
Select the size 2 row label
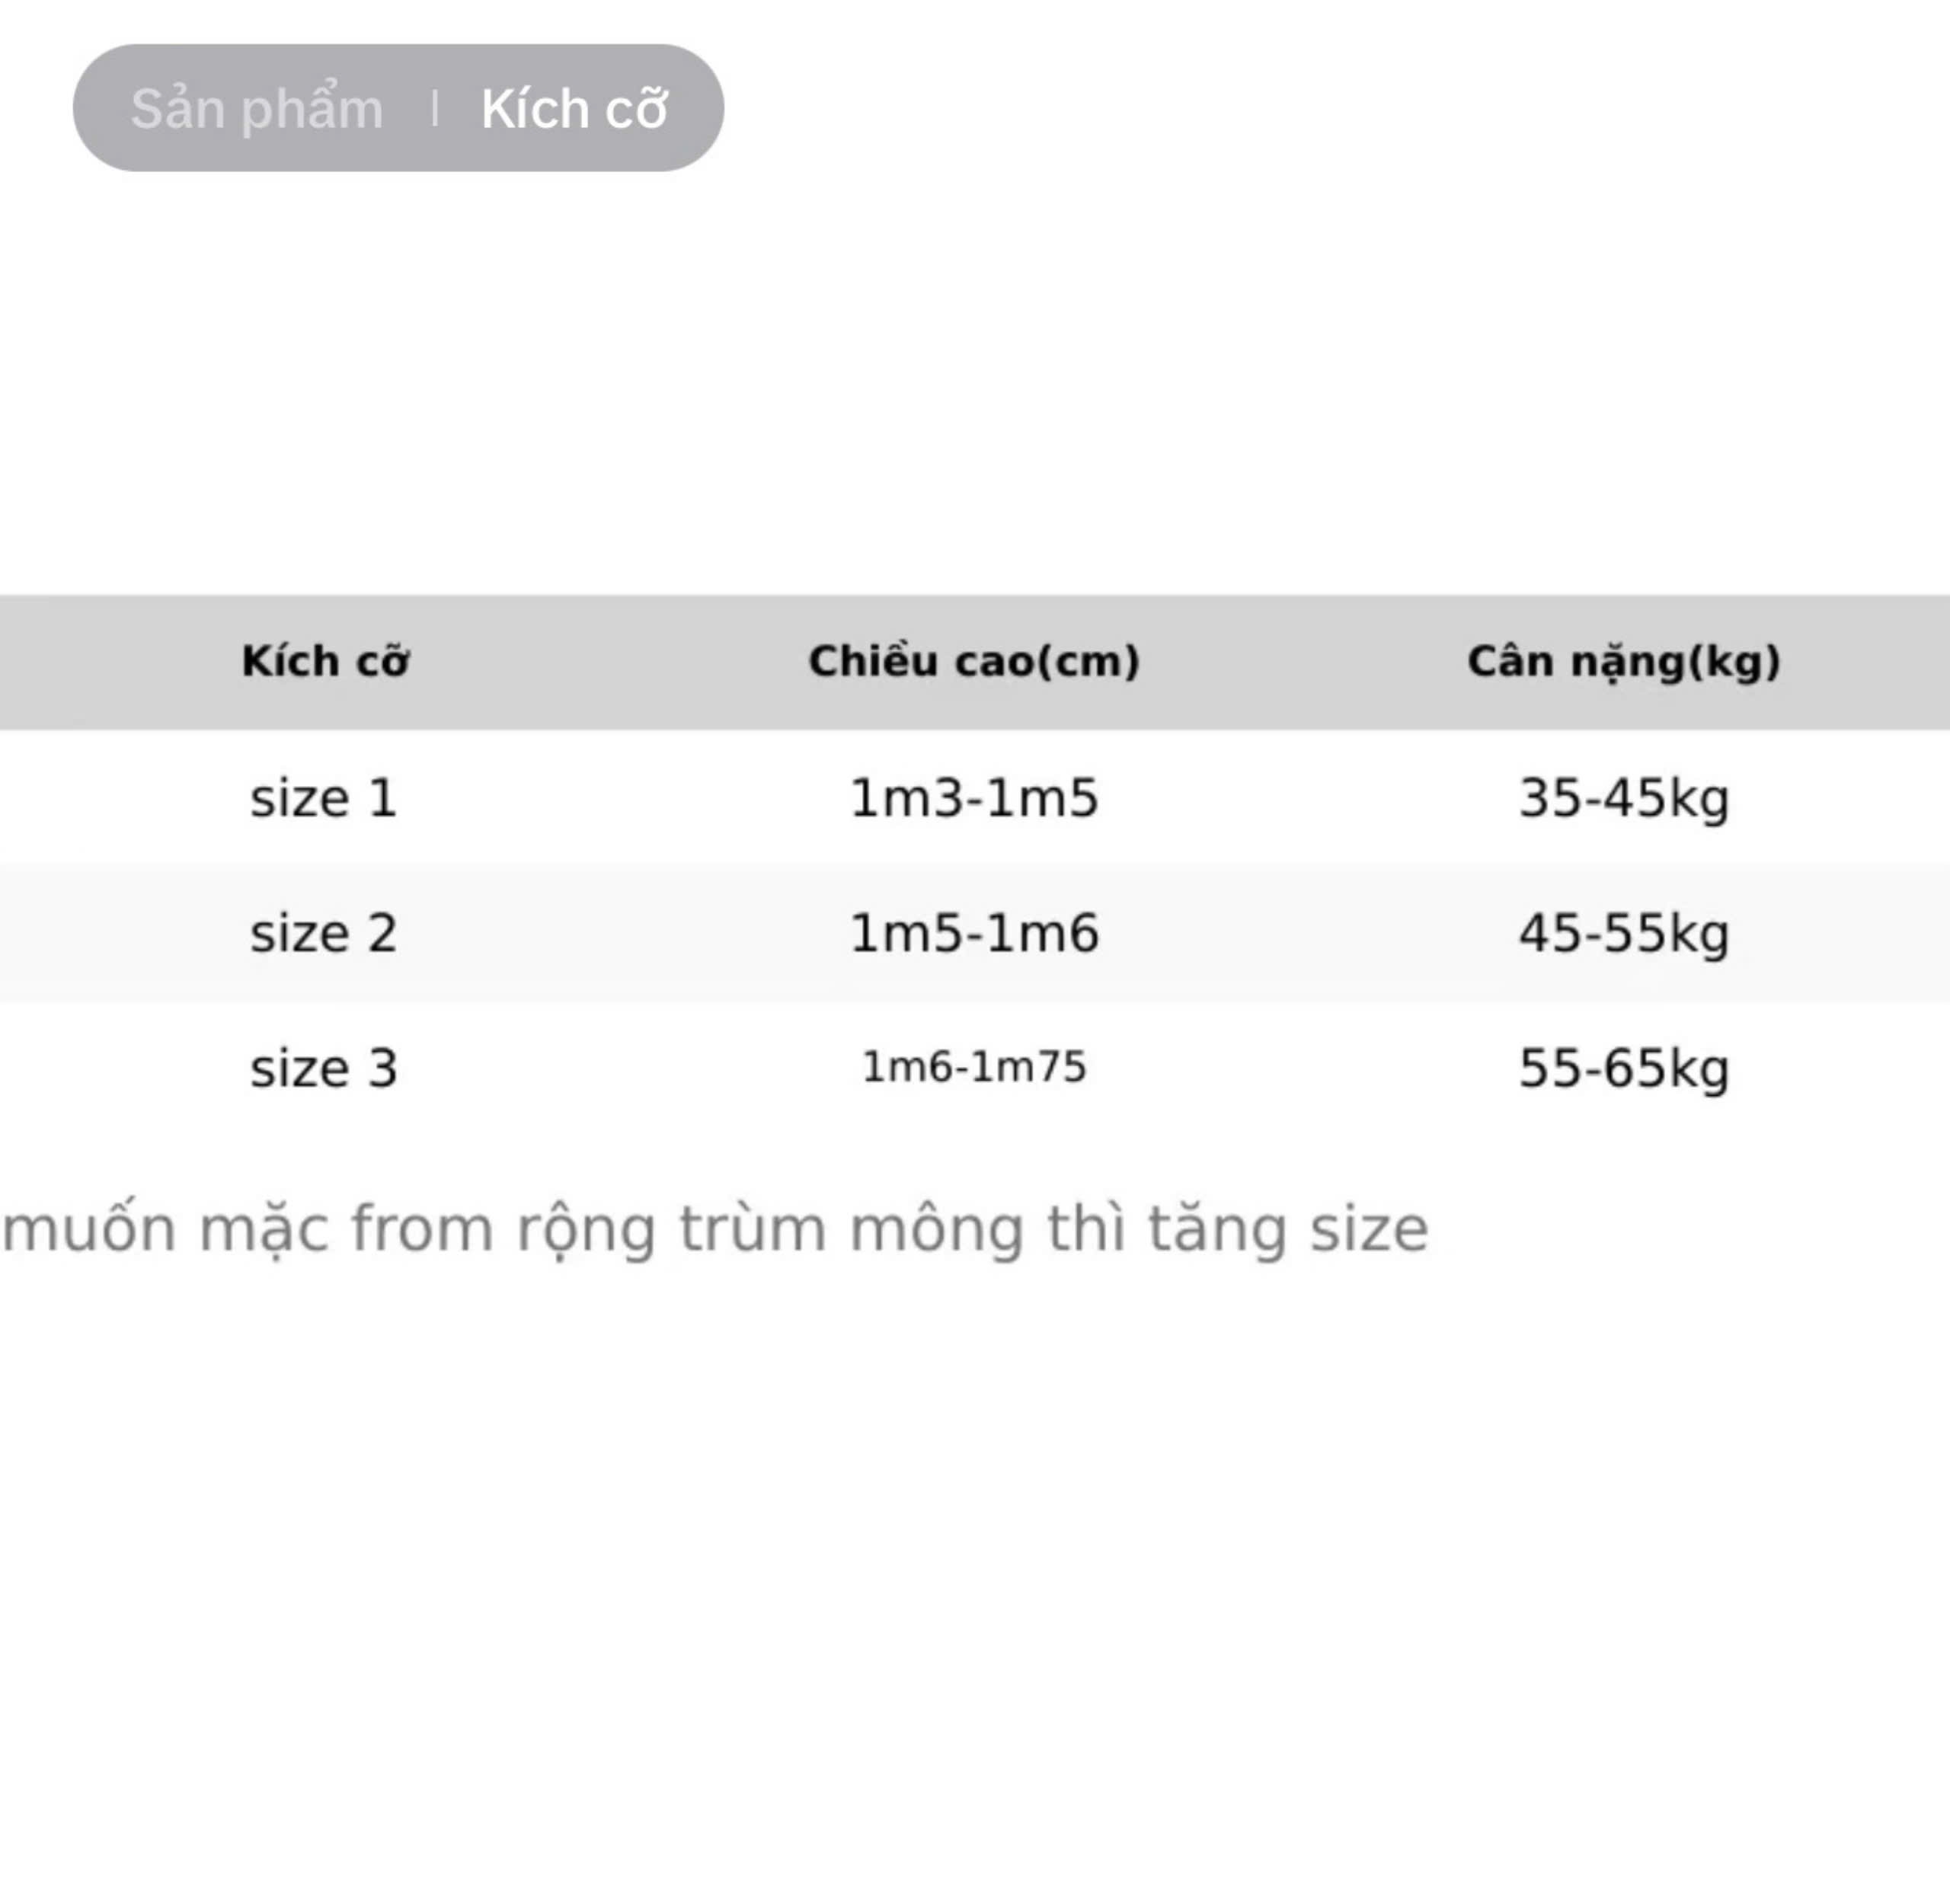click(324, 933)
